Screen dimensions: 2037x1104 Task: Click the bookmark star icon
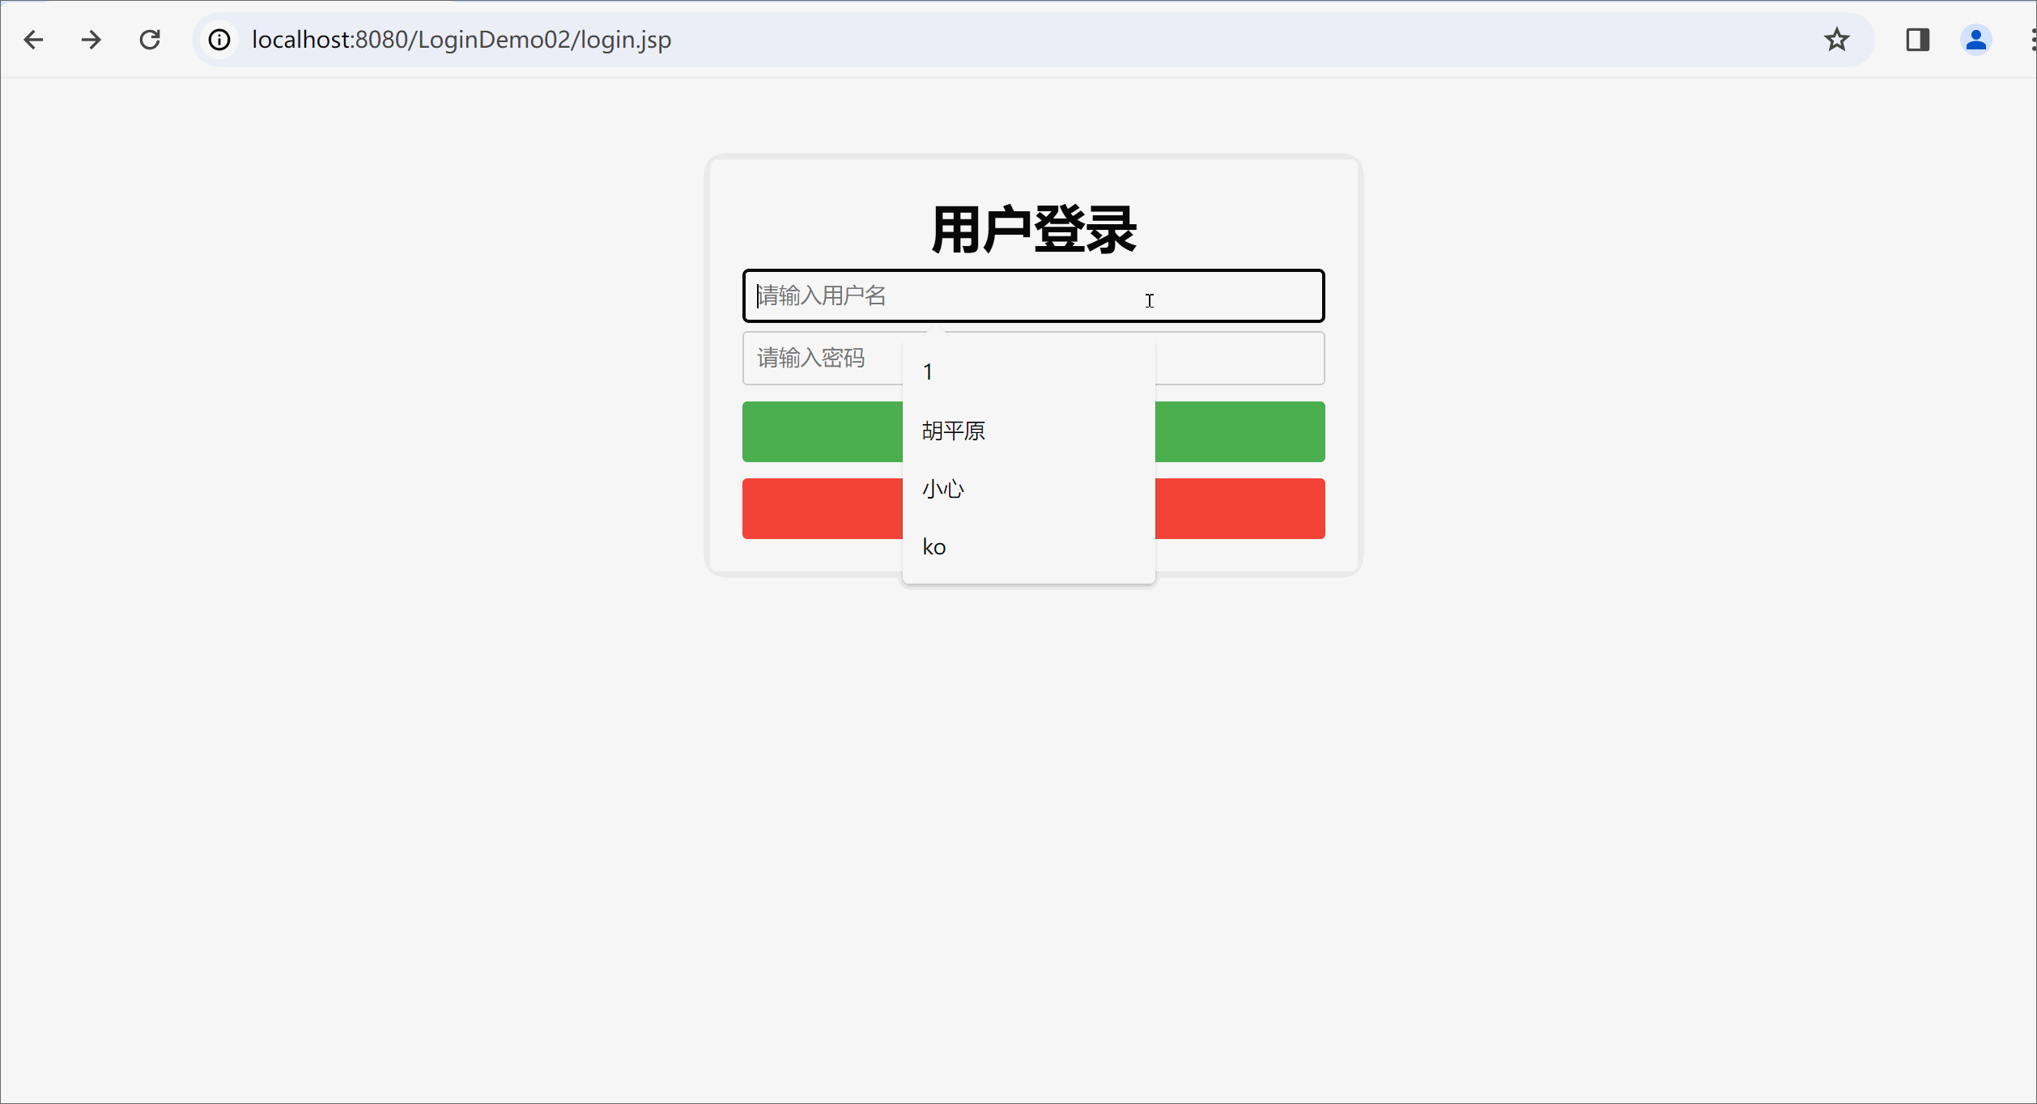1835,38
